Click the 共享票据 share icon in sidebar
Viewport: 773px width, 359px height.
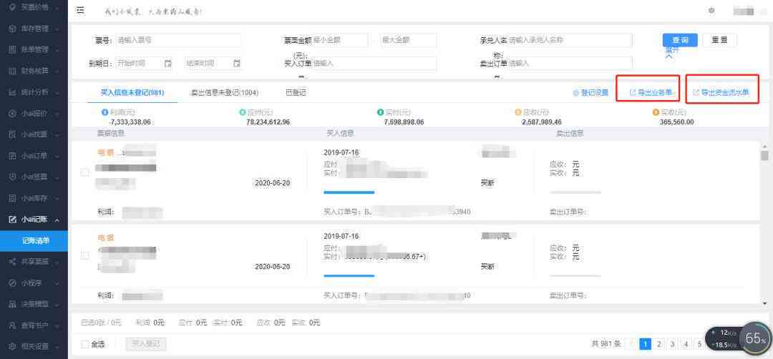tap(13, 262)
